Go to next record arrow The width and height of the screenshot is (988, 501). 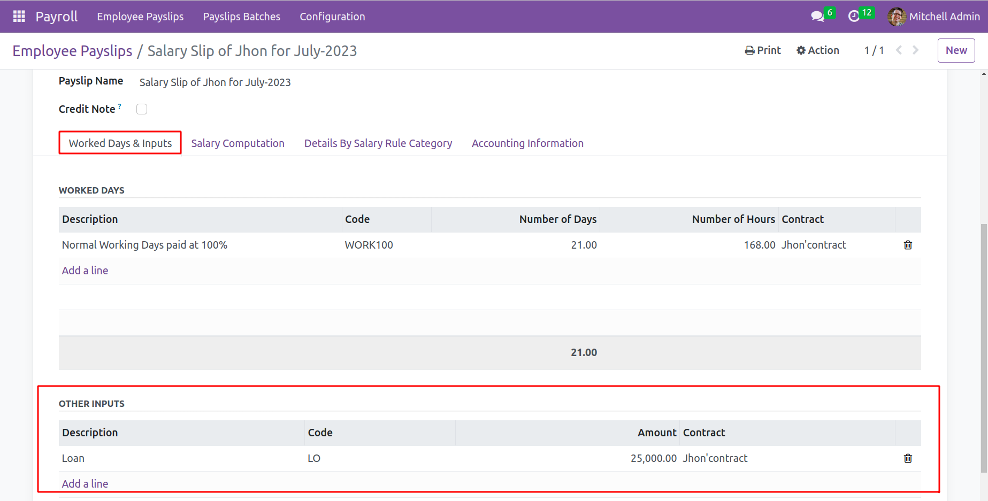point(916,50)
